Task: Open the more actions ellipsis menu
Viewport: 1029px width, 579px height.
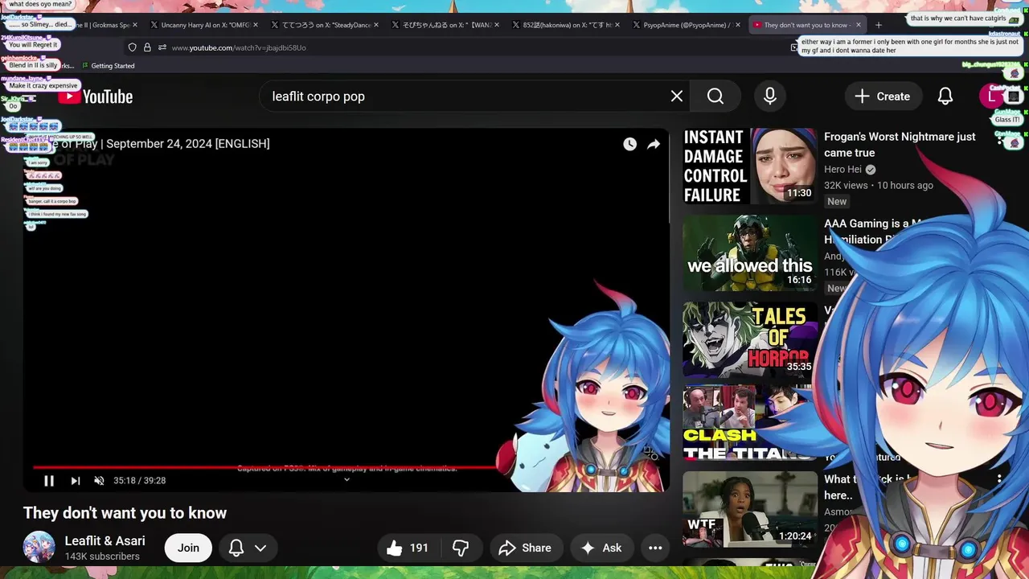Action: click(x=655, y=548)
